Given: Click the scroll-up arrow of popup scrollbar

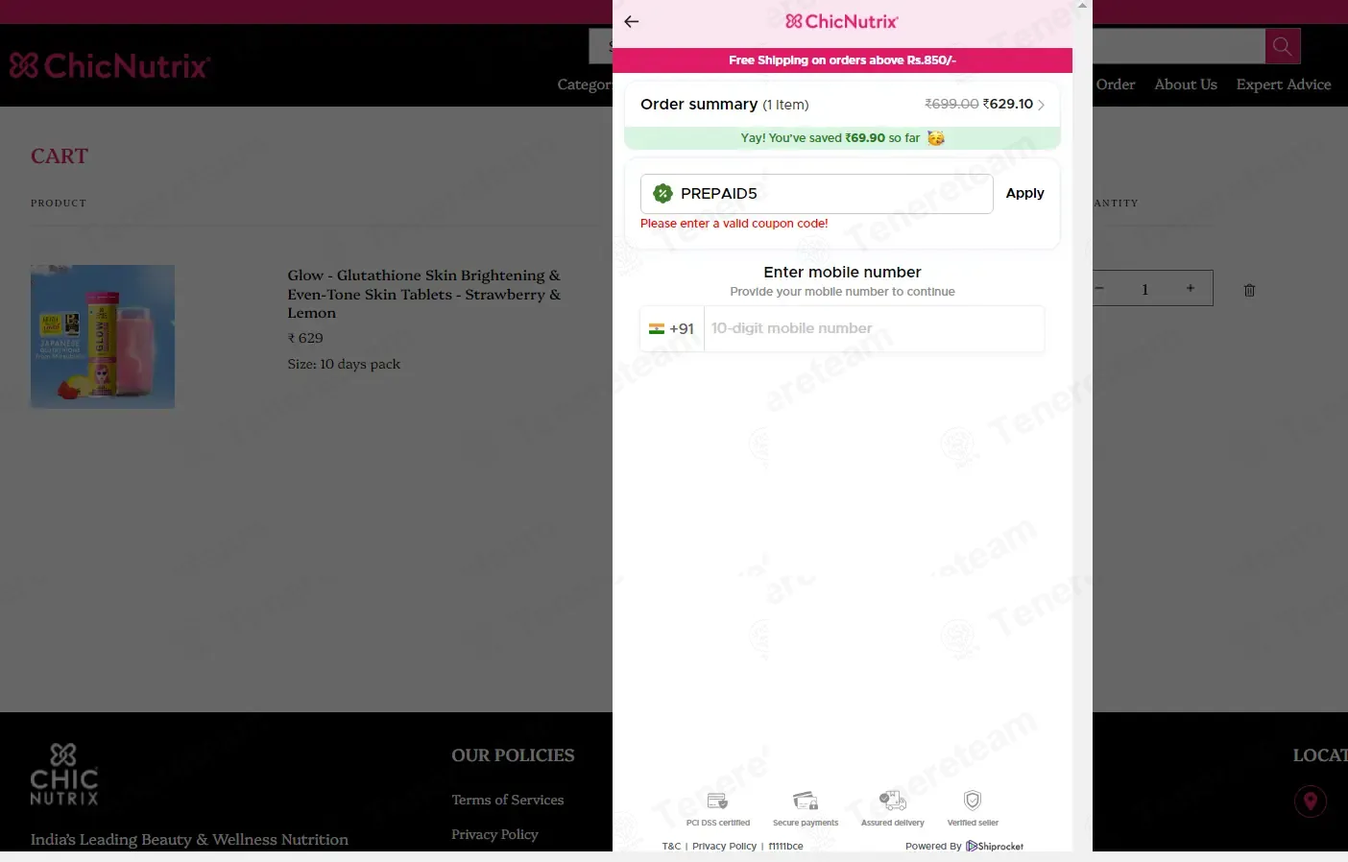Looking at the screenshot, I should [1082, 6].
